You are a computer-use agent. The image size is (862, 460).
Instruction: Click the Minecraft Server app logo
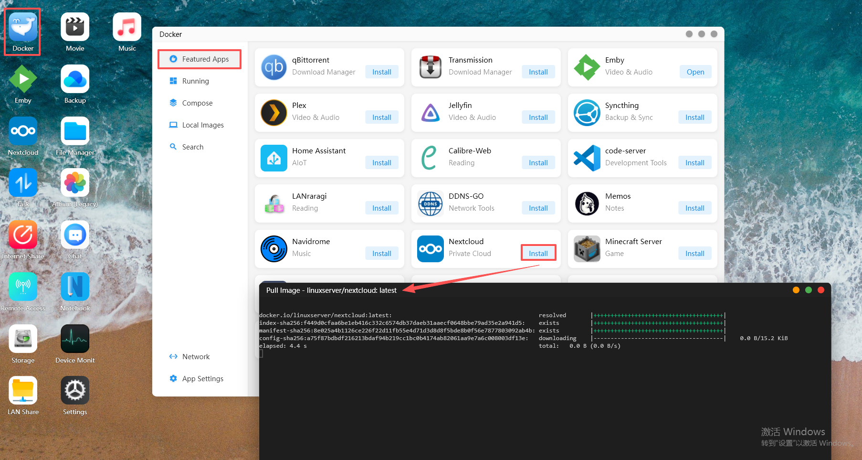point(587,249)
